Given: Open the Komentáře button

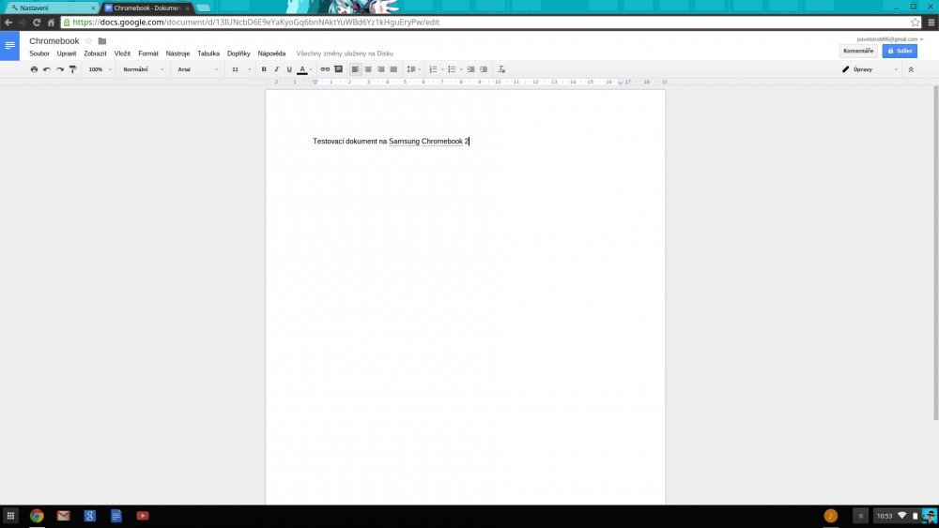Looking at the screenshot, I should click(x=858, y=51).
